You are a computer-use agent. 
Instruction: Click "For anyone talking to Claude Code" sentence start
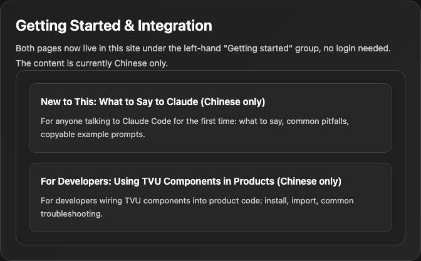(x=106, y=121)
